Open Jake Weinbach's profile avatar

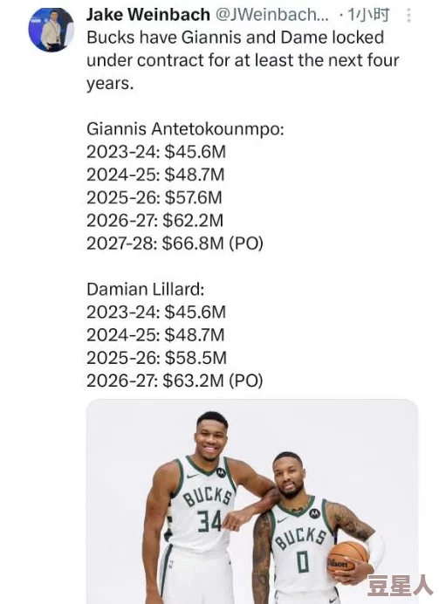coord(51,30)
